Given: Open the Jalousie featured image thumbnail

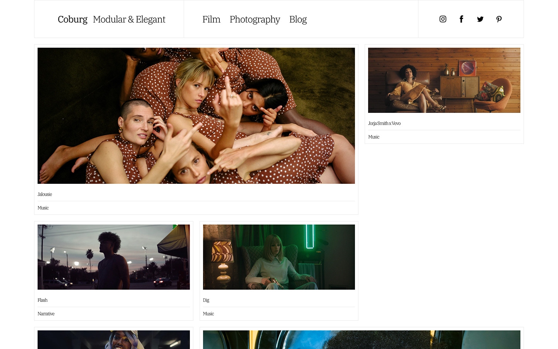Looking at the screenshot, I should (x=196, y=115).
